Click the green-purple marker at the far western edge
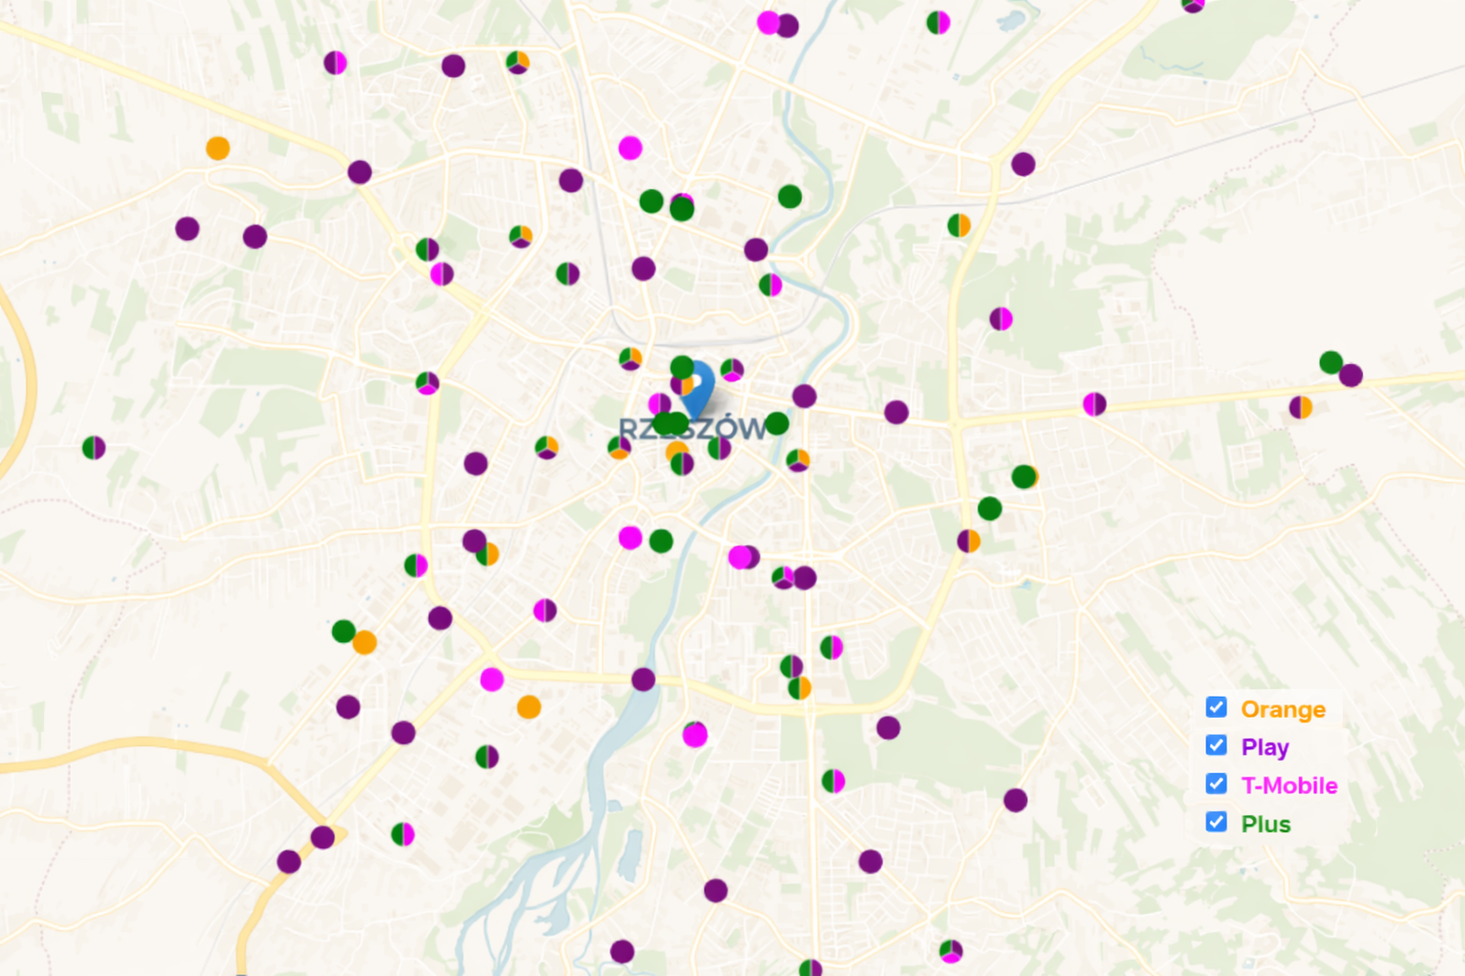 pos(93,447)
